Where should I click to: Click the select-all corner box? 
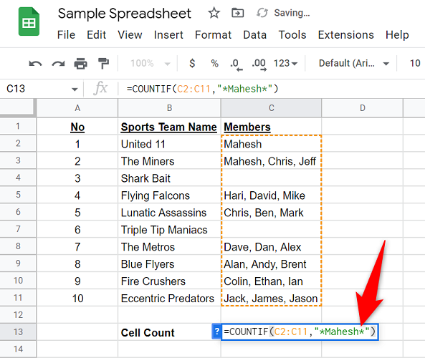17,107
